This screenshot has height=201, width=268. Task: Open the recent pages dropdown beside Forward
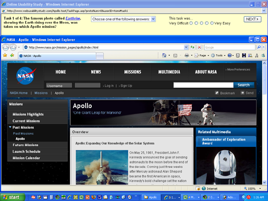[19, 47]
